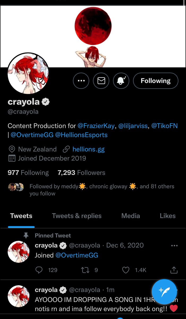
Task: Switch to the Tweets & replies tab
Action: (77, 216)
